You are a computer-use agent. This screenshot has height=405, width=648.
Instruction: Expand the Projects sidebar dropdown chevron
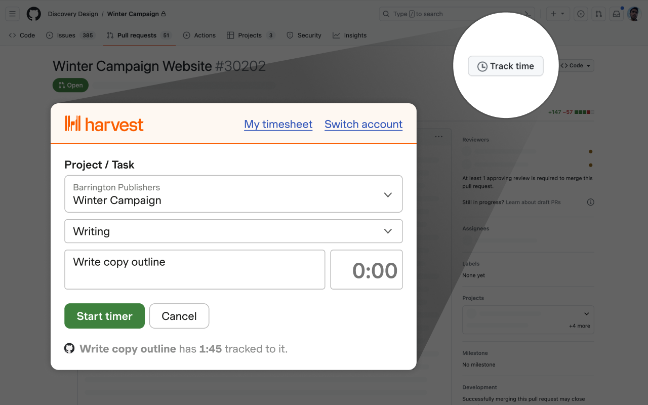[x=587, y=314]
